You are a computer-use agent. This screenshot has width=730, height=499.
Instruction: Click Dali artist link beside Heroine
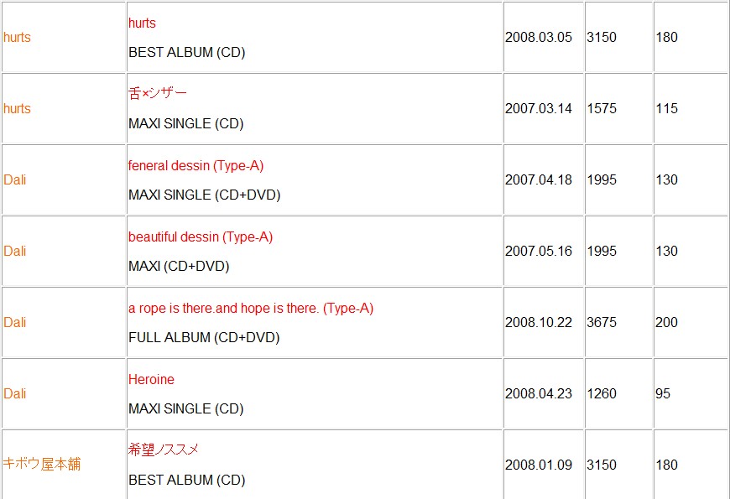[x=14, y=394]
